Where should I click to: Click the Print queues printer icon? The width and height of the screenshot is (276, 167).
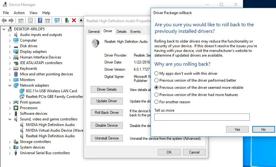click(x=16, y=102)
